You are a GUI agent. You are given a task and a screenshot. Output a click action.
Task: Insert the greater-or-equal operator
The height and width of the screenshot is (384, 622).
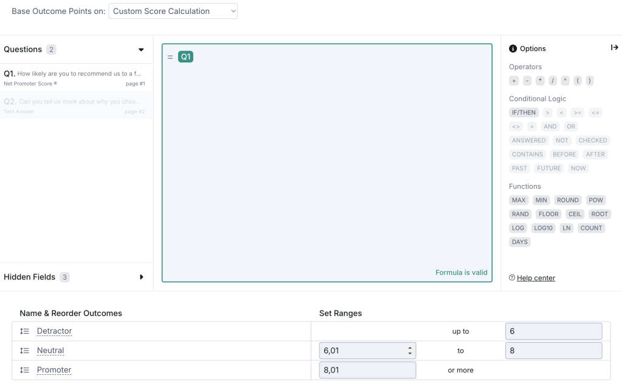[x=578, y=113]
